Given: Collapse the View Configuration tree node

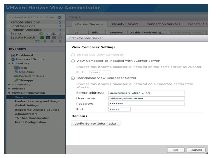Looking at the screenshot, I should coord(9,93).
